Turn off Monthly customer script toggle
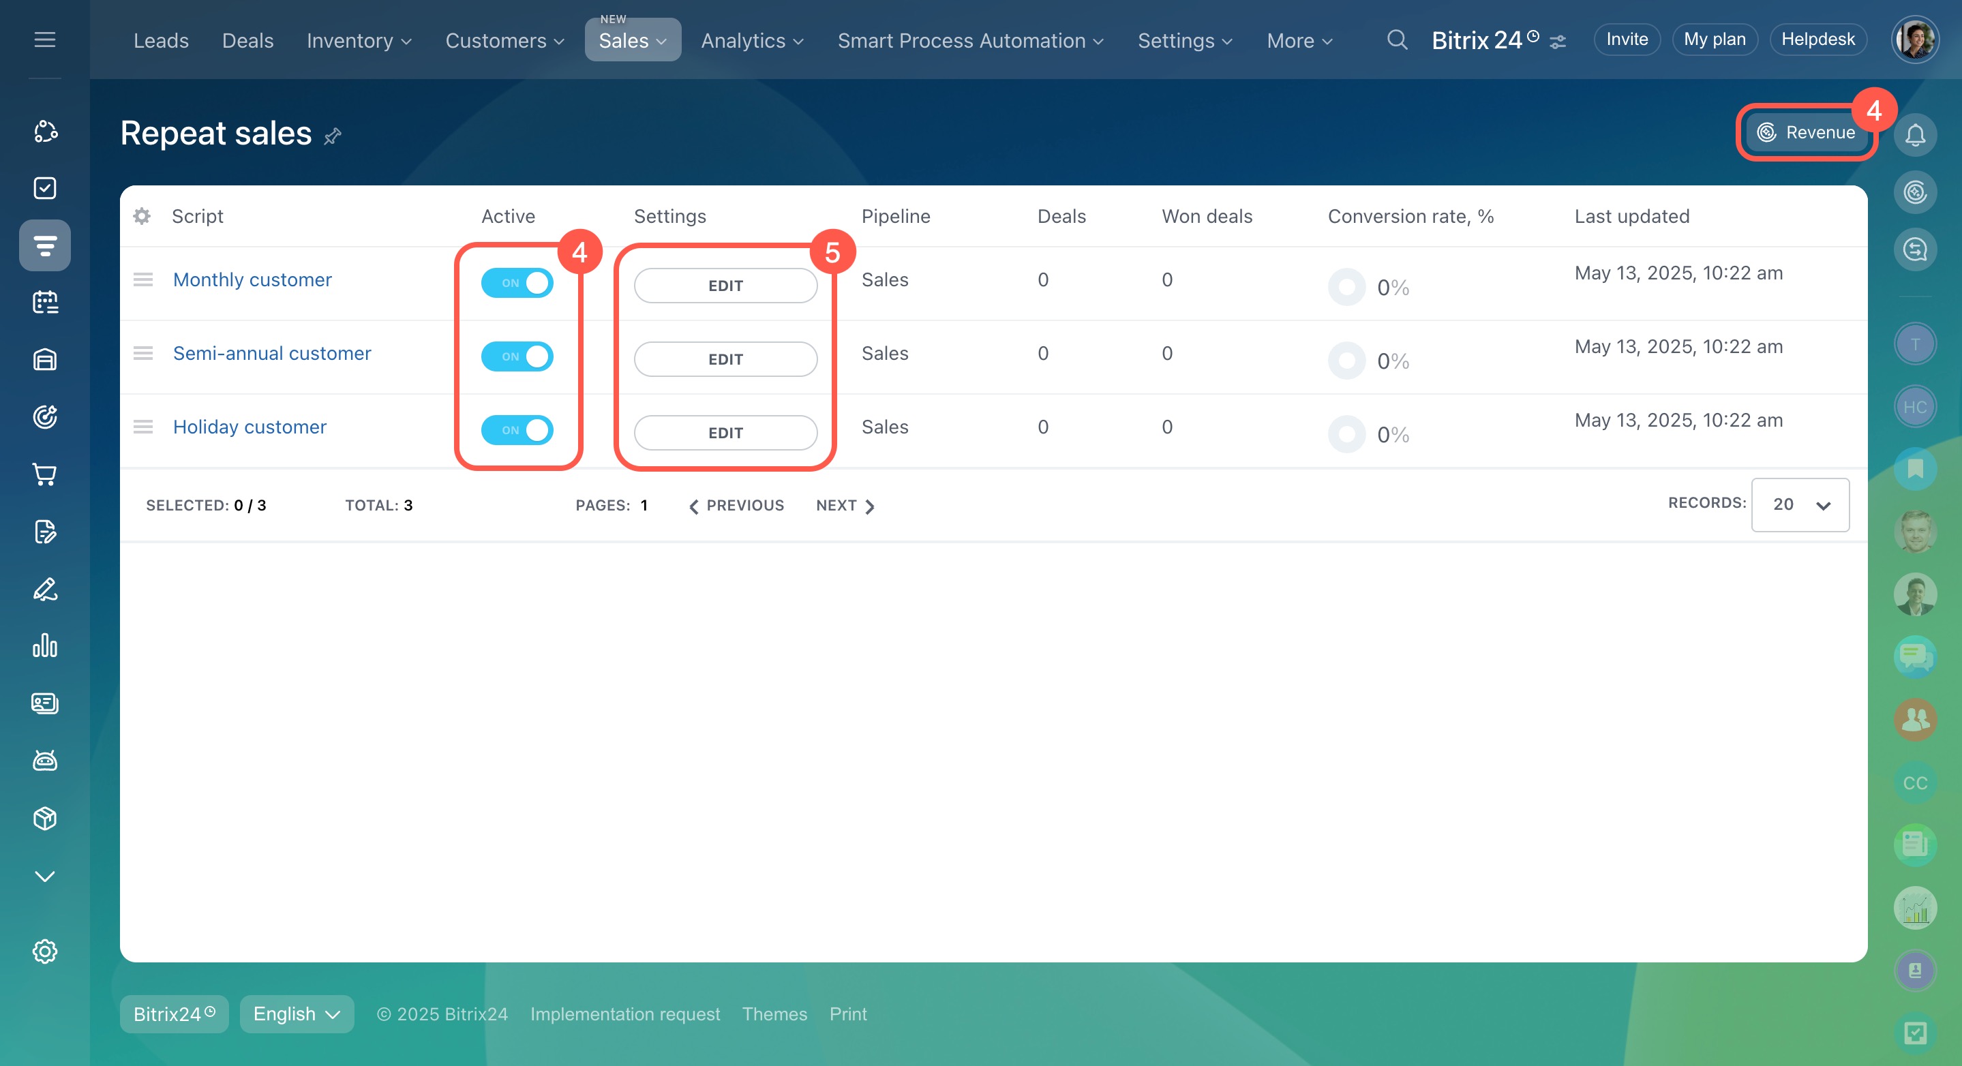Screen dimensions: 1962x1066 pos(517,282)
